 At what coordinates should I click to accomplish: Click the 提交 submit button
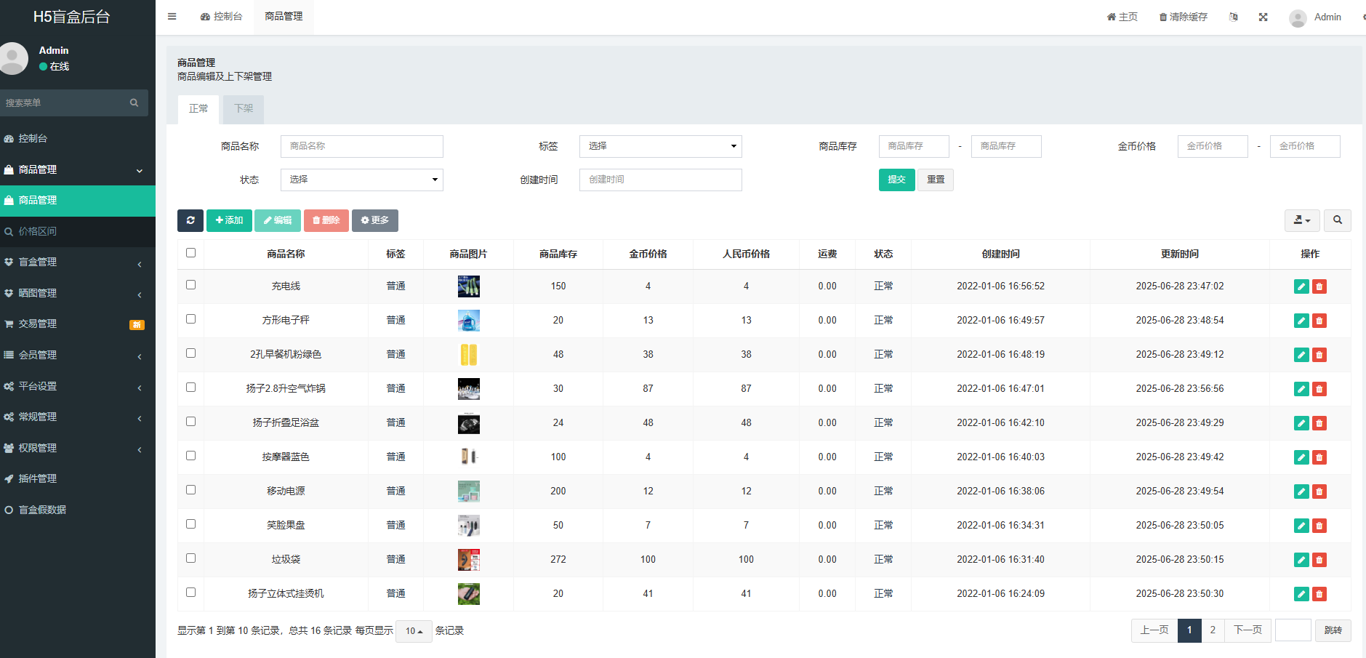(x=896, y=180)
